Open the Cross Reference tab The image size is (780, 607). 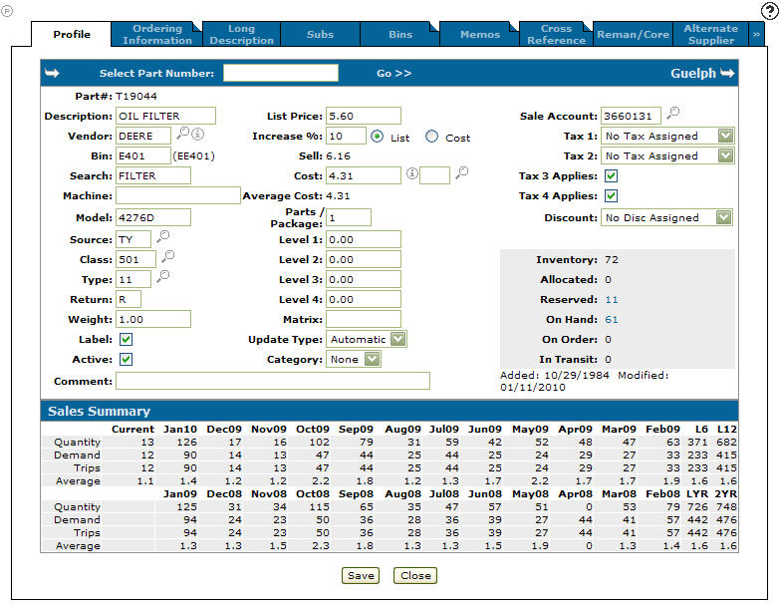tap(556, 34)
